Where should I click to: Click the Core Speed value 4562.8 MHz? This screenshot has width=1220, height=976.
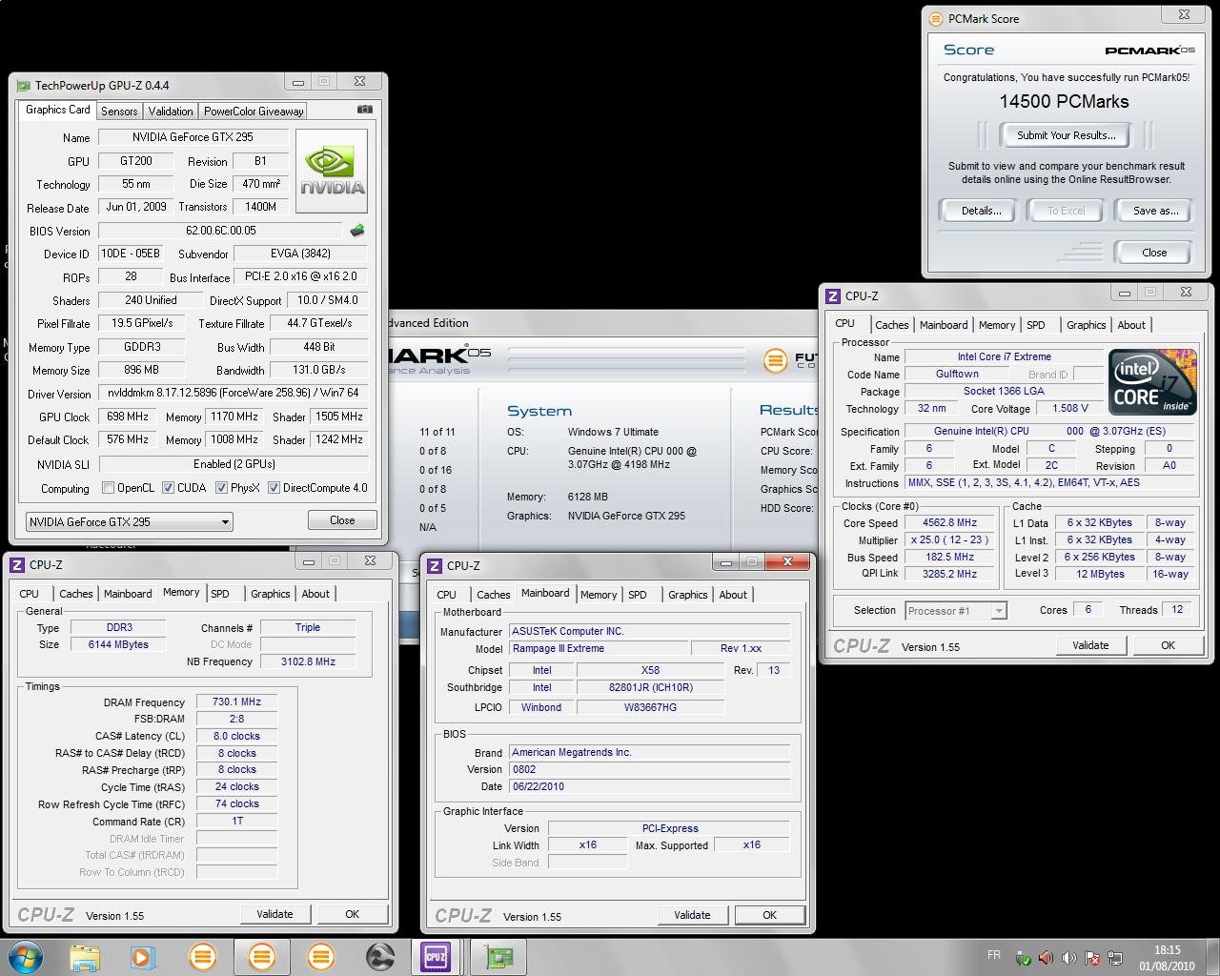click(x=949, y=523)
